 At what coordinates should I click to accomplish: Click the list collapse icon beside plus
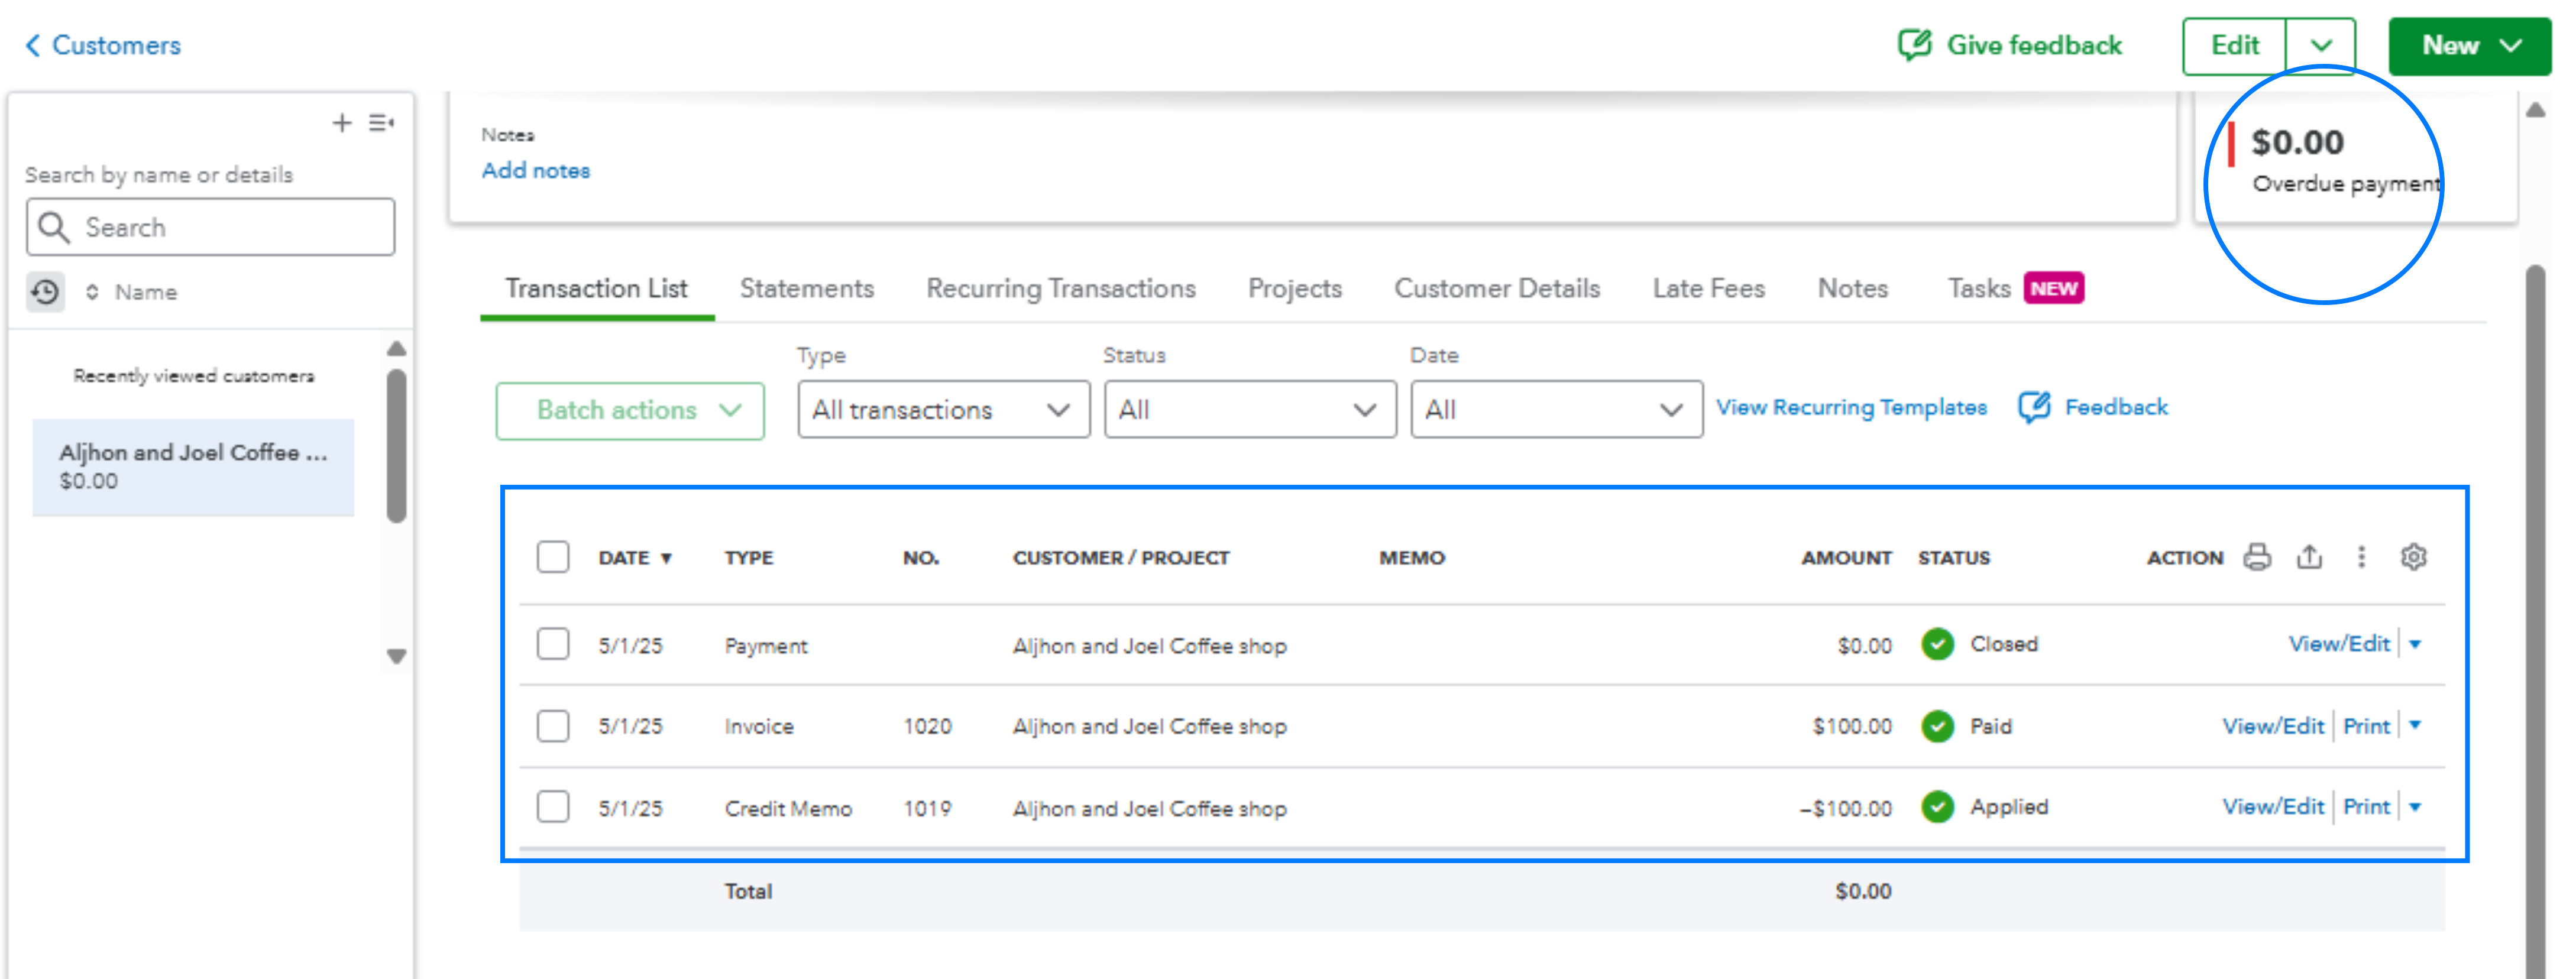(x=381, y=123)
